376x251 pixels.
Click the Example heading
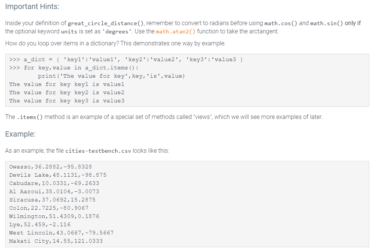click(x=20, y=134)
